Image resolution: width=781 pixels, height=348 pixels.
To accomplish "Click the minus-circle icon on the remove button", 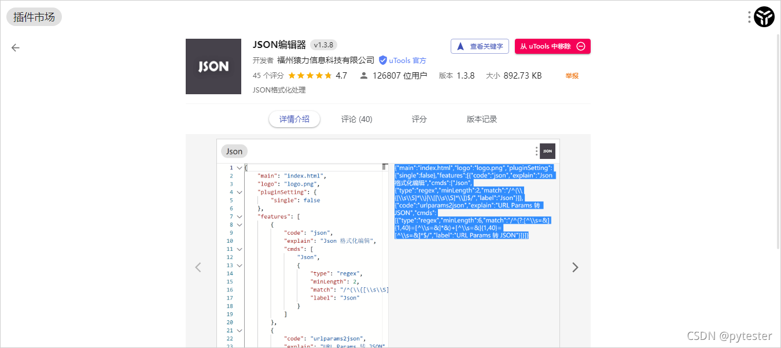I will pyautogui.click(x=581, y=46).
